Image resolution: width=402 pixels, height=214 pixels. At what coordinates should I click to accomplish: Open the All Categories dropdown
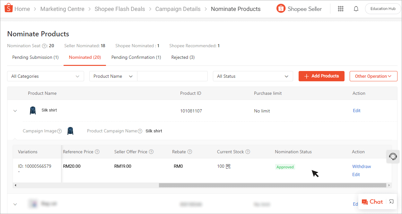45,76
